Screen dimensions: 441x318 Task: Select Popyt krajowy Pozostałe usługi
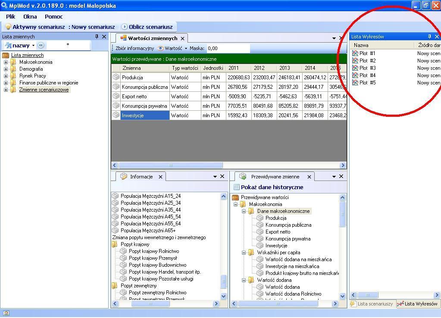click(x=161, y=279)
